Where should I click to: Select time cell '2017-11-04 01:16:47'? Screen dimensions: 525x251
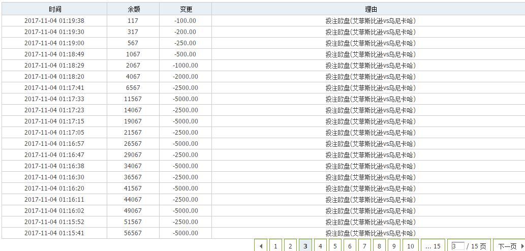(54, 155)
